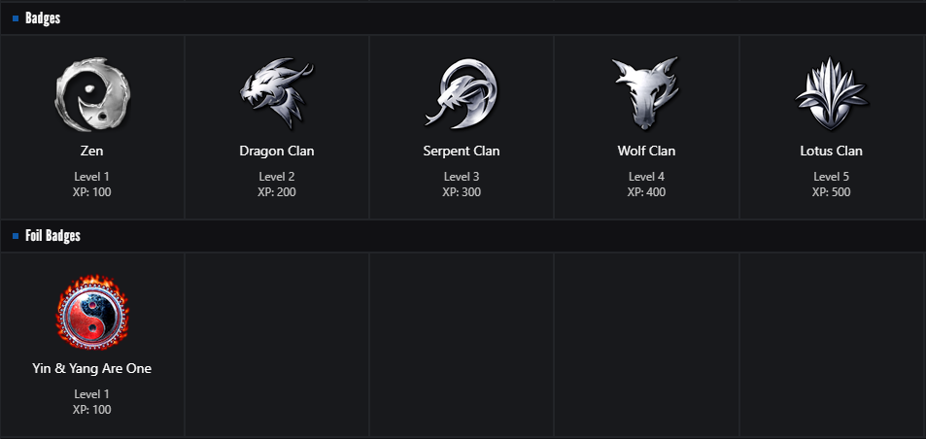926x439 pixels.
Task: Click the Lotus Clan title
Action: (831, 152)
